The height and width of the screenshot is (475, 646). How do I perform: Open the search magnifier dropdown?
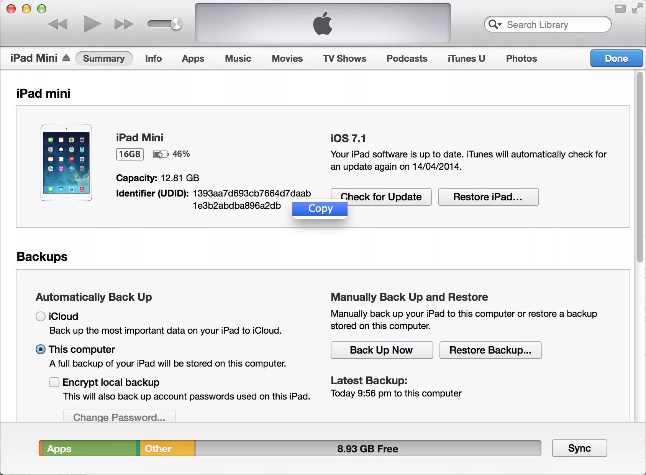pos(495,25)
